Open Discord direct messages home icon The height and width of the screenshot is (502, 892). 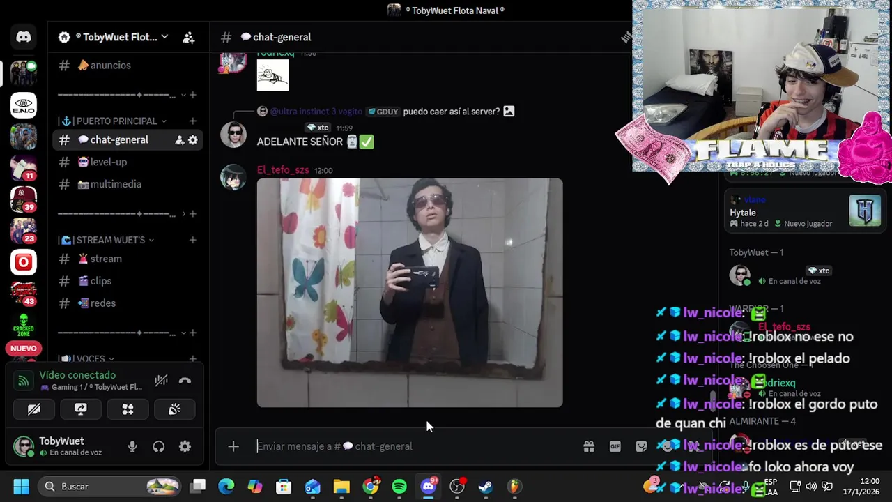[x=24, y=37]
